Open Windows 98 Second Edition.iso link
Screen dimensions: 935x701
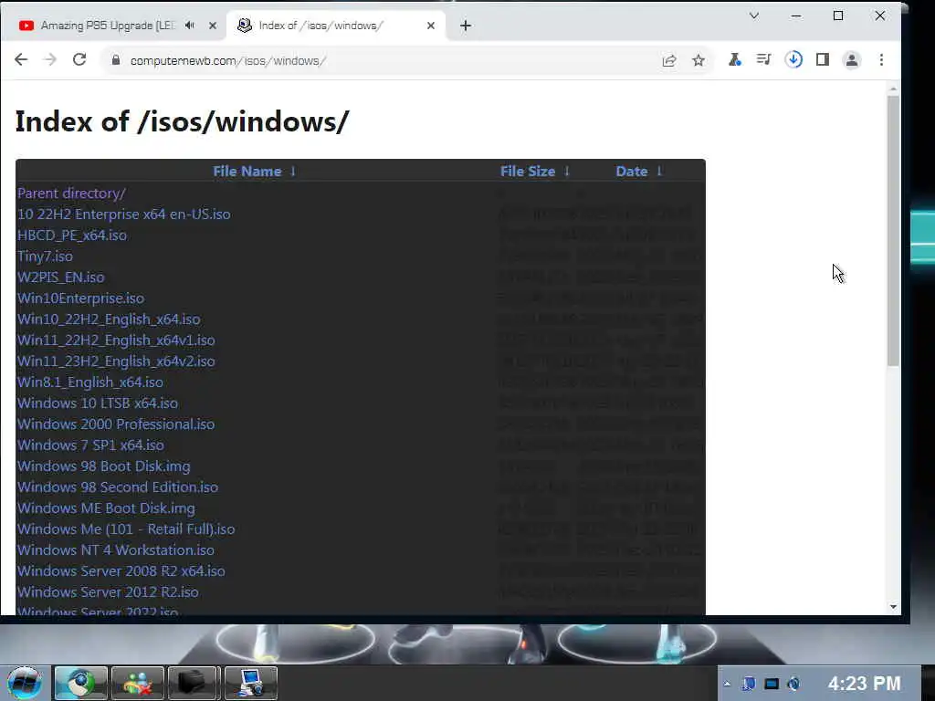(118, 487)
